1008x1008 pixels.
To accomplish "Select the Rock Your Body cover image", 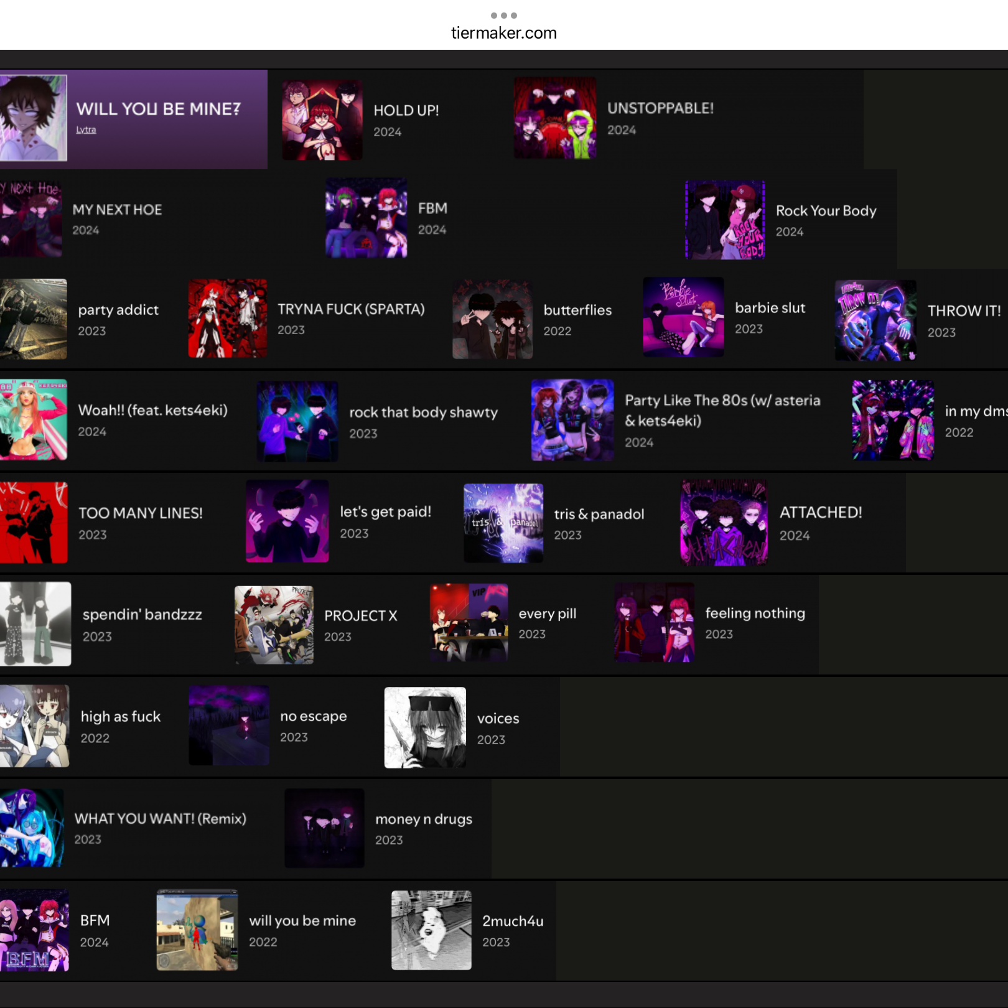I will pyautogui.click(x=725, y=220).
